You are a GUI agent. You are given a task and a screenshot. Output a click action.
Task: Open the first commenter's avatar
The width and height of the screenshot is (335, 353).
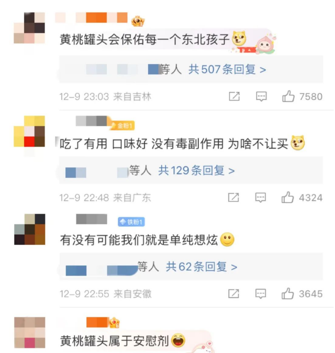click(x=30, y=28)
